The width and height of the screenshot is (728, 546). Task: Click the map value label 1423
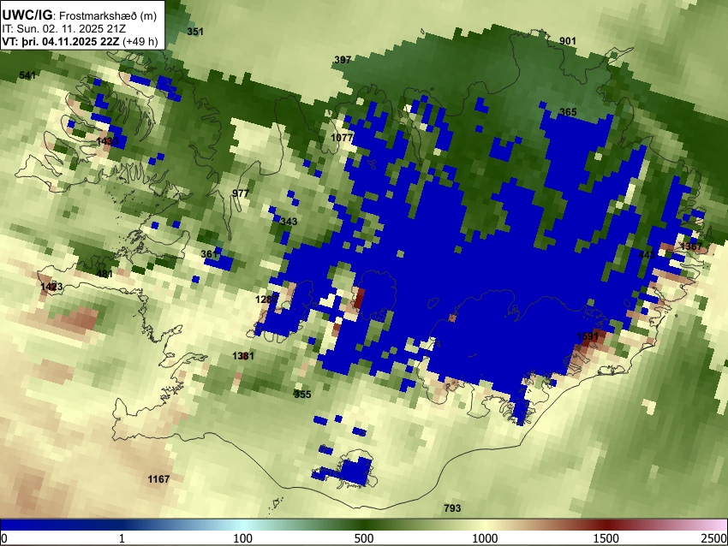click(51, 287)
